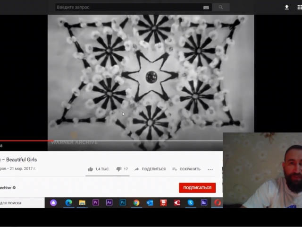This screenshot has width=302, height=227.
Task: Click the video progress bar
Action: click(x=111, y=141)
